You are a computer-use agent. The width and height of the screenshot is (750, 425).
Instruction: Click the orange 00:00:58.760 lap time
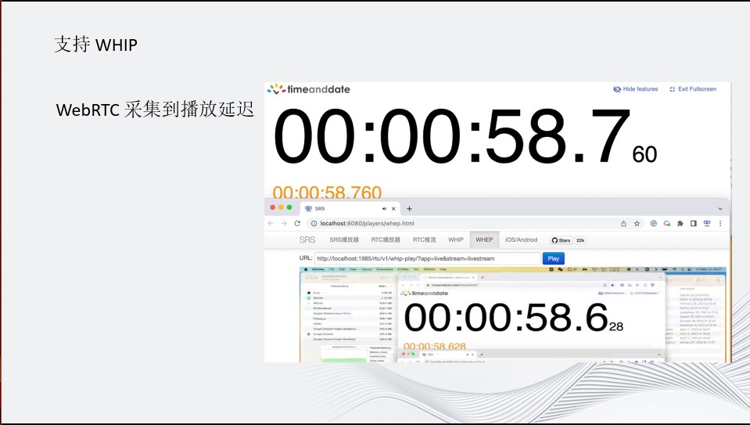327,192
